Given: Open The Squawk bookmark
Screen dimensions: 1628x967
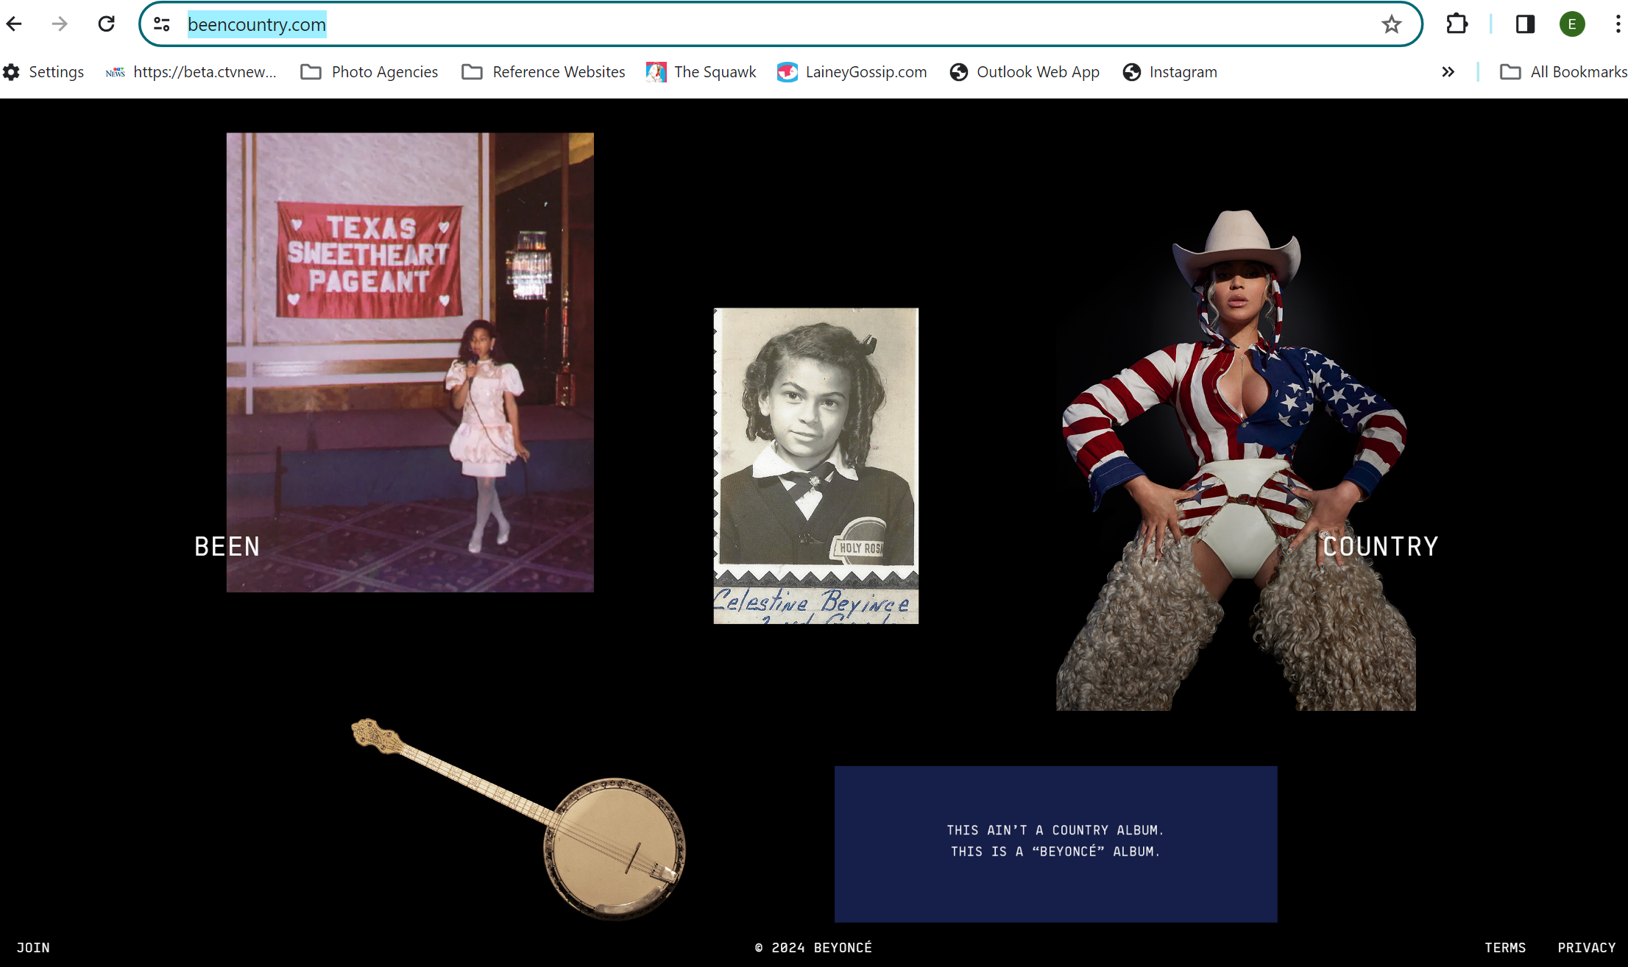Looking at the screenshot, I should pos(701,72).
